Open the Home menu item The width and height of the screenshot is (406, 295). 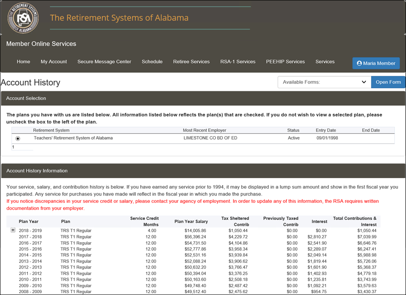pyautogui.click(x=23, y=61)
